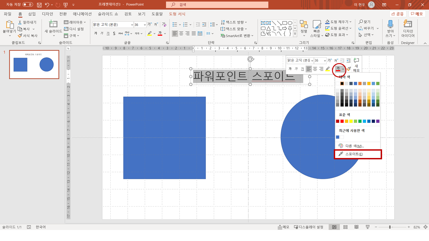Click the Dictate (받아쓰기) microphone icon

click(390, 24)
